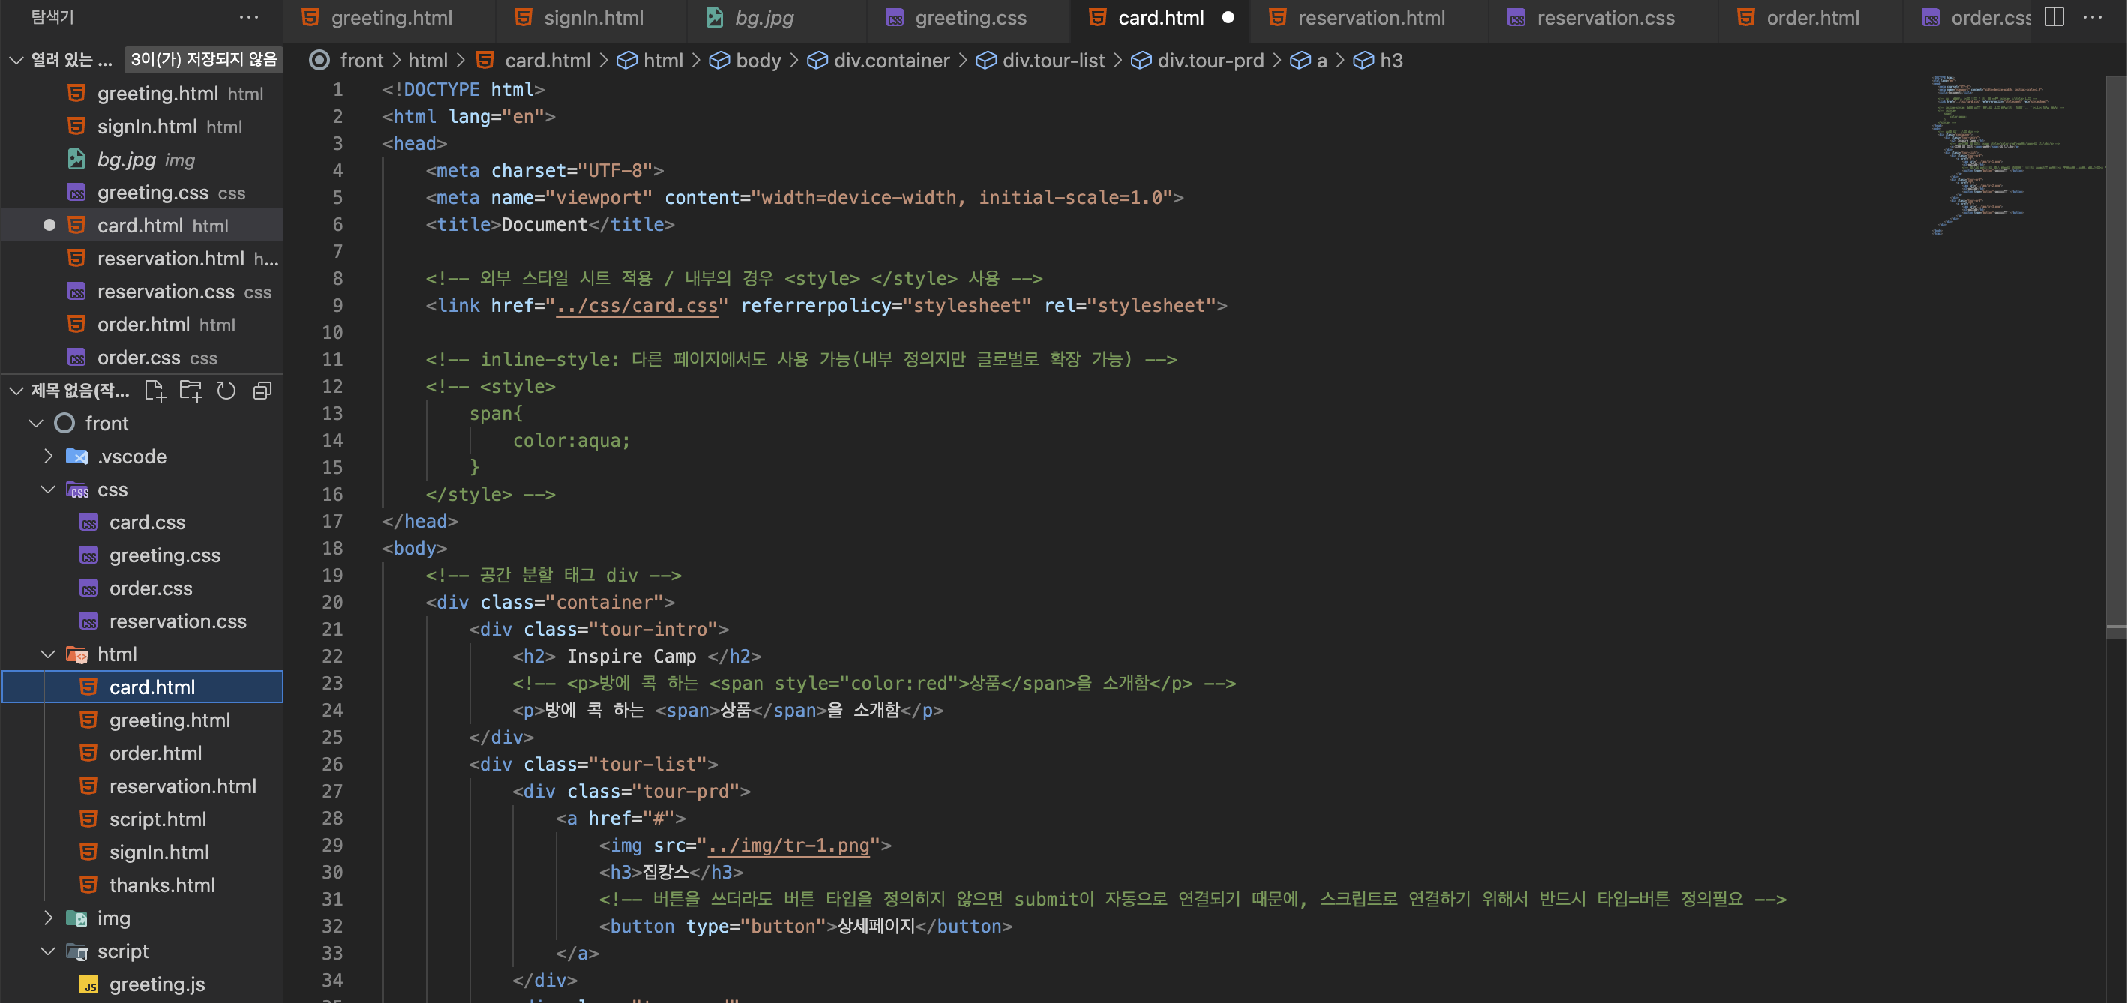Click the CSS icon on reservation.css tab
The width and height of the screenshot is (2127, 1003).
tap(1516, 18)
